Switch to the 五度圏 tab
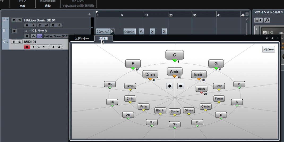284x142 pixels. (x=104, y=38)
